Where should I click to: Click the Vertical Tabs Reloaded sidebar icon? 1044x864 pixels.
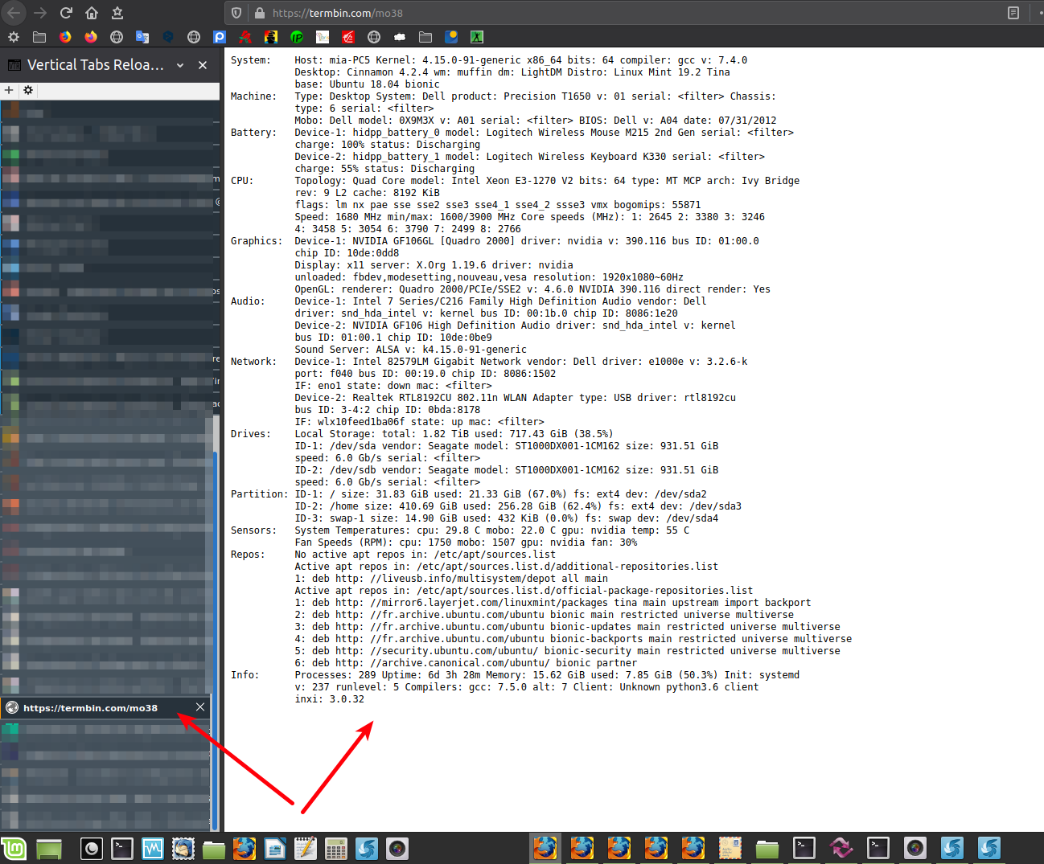point(14,65)
